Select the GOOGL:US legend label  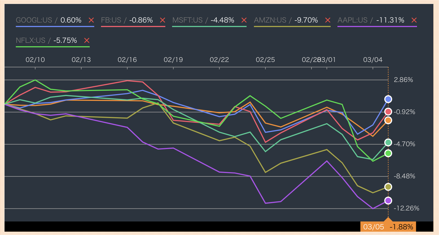pyautogui.click(x=34, y=20)
